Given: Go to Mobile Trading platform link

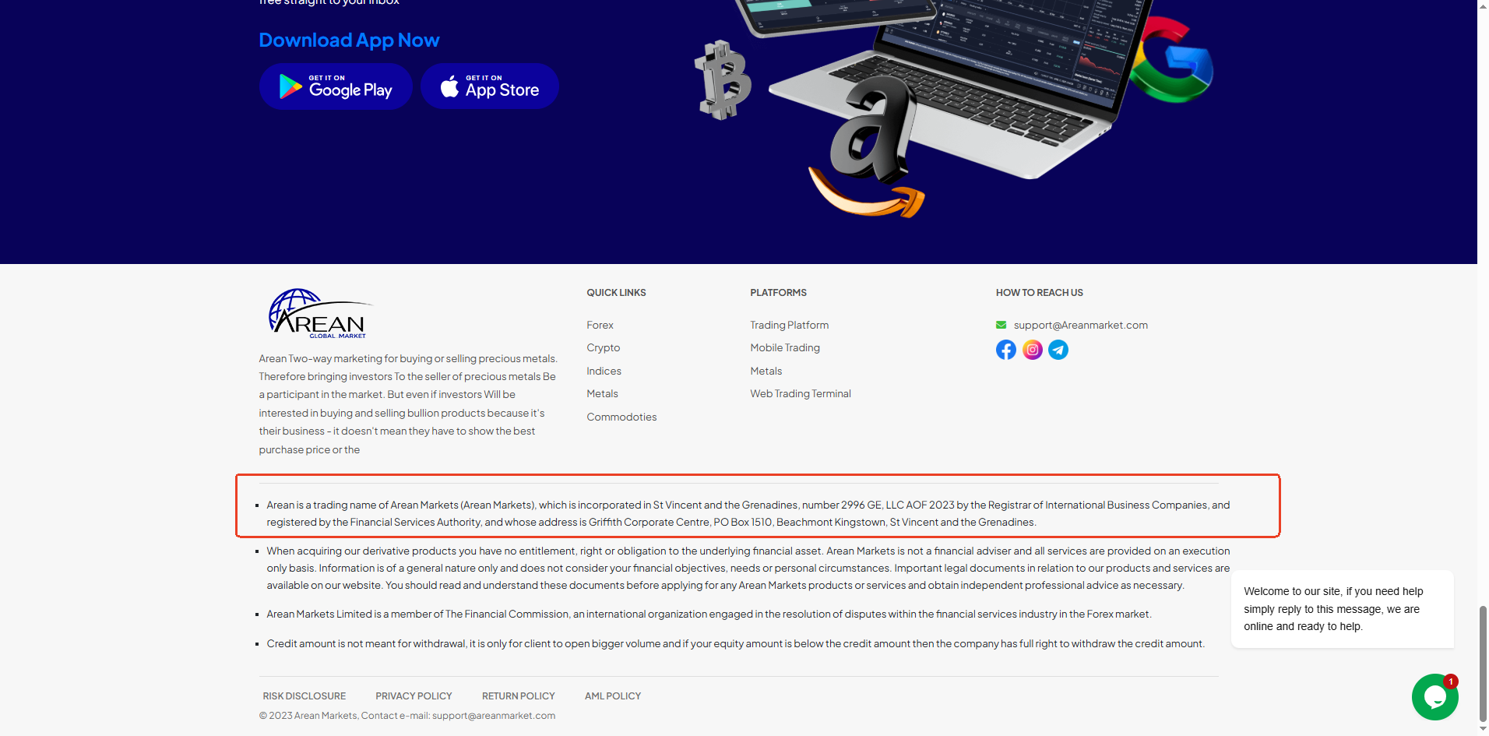Looking at the screenshot, I should 785,347.
